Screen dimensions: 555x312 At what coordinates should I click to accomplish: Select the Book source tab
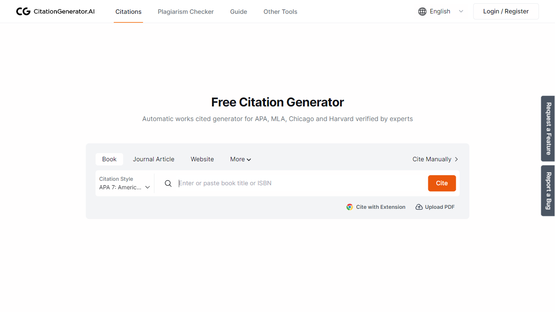click(109, 159)
